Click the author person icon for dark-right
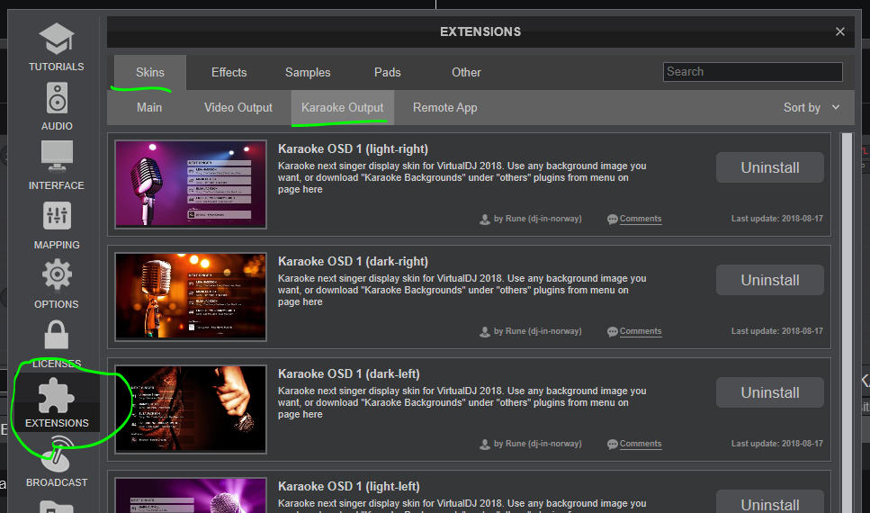Screen dimensions: 870x513 click(484, 331)
